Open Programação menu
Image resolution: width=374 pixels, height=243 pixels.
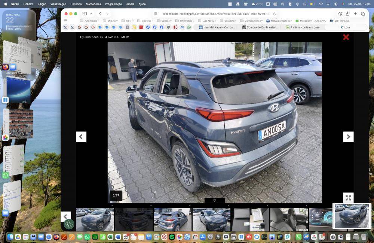(x=113, y=4)
